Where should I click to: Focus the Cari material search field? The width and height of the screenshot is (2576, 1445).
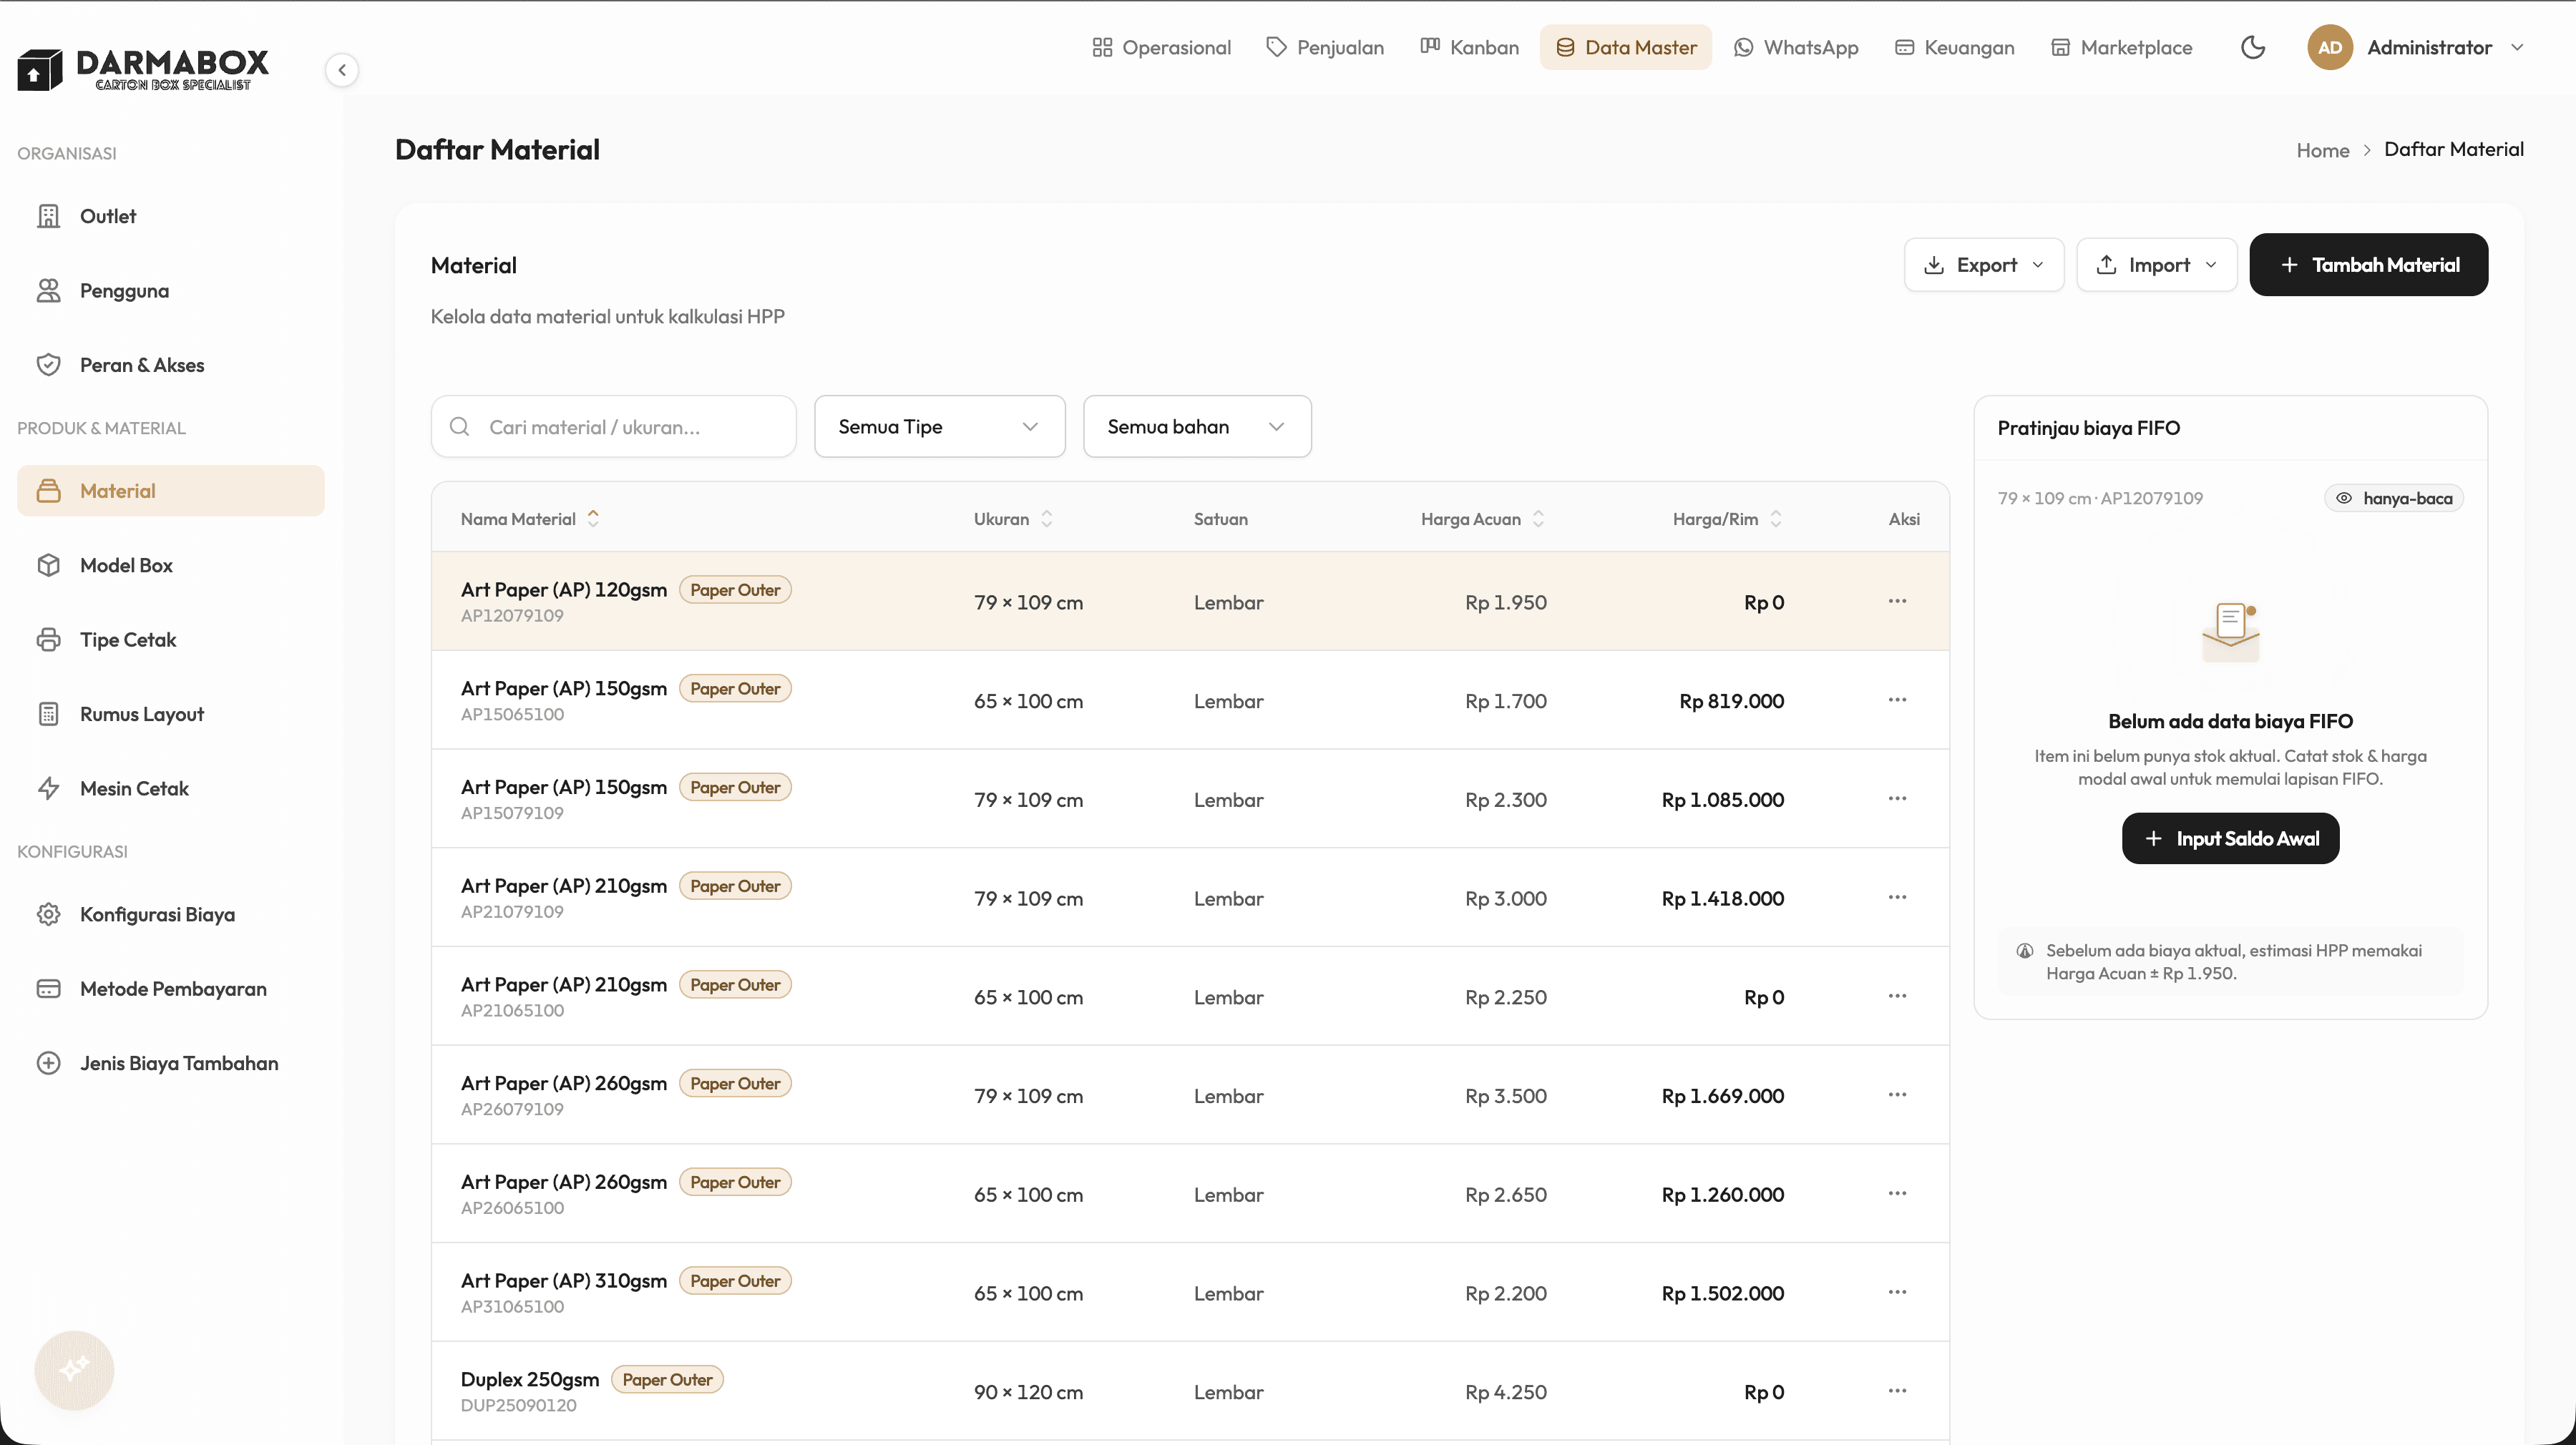click(614, 427)
